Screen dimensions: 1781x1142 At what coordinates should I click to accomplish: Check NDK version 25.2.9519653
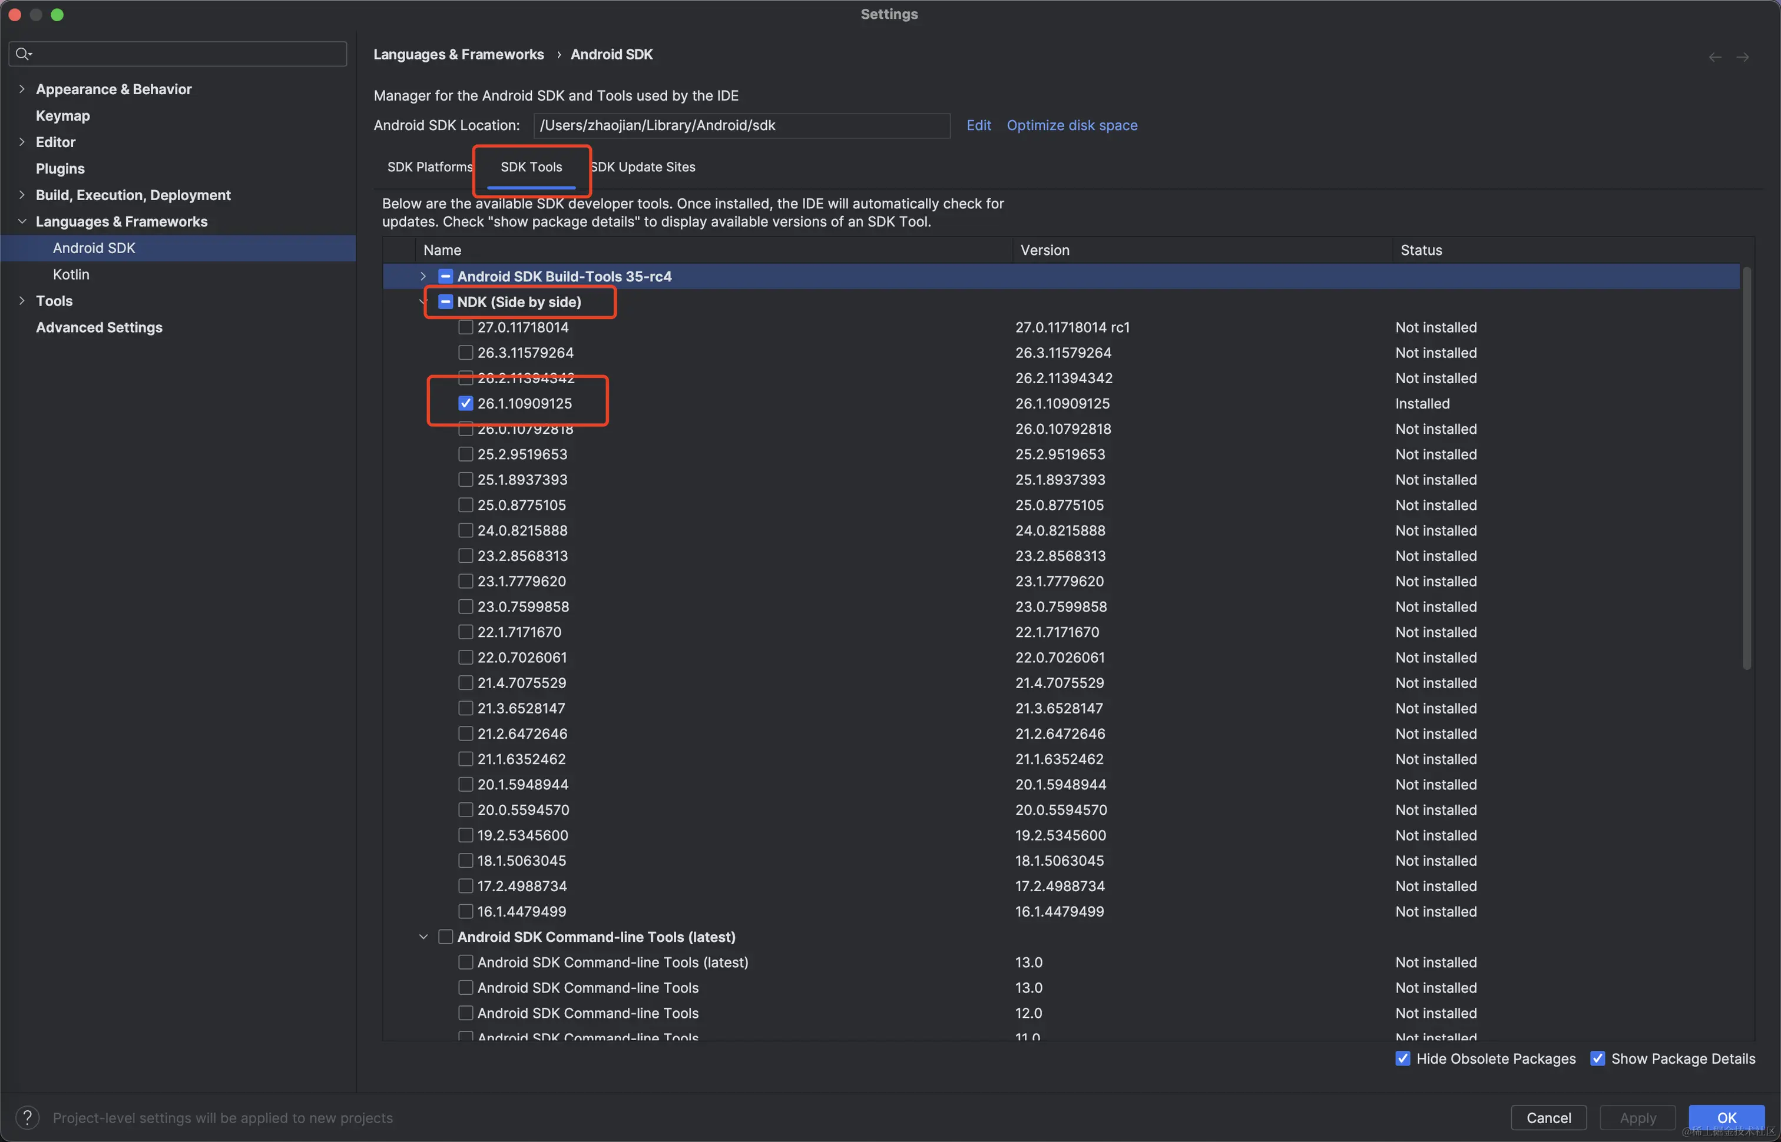(466, 454)
